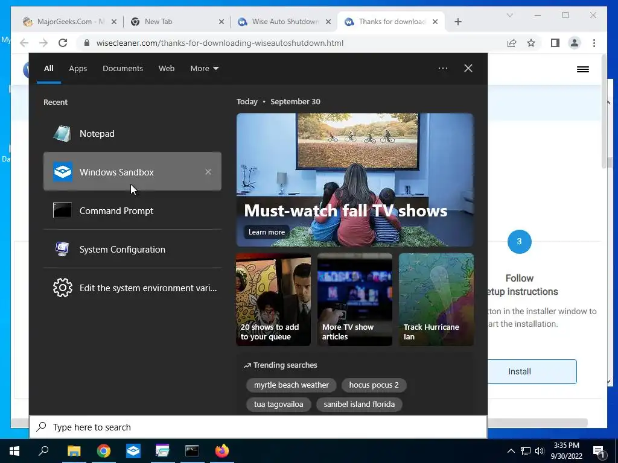
Task: Close the Thanks for download tab
Action: (435, 22)
